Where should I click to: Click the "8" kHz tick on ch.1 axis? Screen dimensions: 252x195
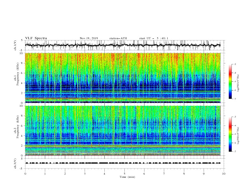(x=23, y=63)
